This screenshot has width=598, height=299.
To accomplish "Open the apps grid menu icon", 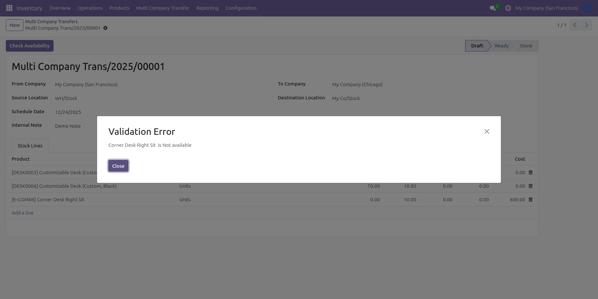I will pos(9,8).
